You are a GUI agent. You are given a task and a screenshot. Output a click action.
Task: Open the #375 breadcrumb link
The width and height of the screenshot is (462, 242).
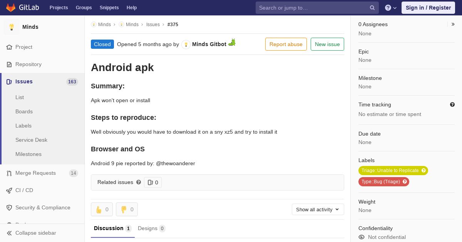point(173,25)
